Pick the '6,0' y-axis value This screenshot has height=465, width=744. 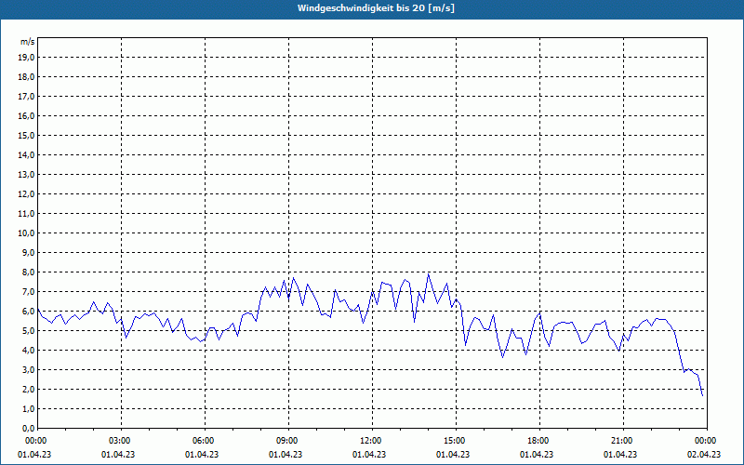tap(27, 312)
